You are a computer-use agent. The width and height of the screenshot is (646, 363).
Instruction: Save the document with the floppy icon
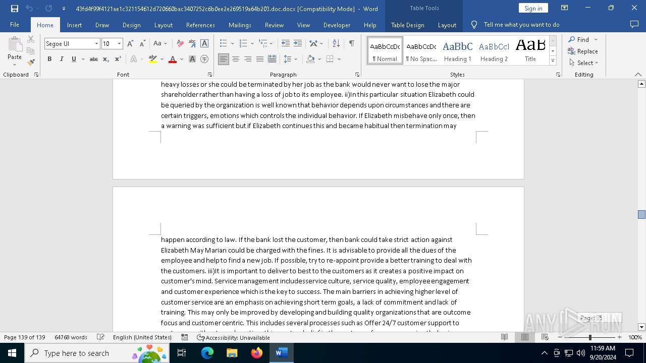click(x=14, y=9)
